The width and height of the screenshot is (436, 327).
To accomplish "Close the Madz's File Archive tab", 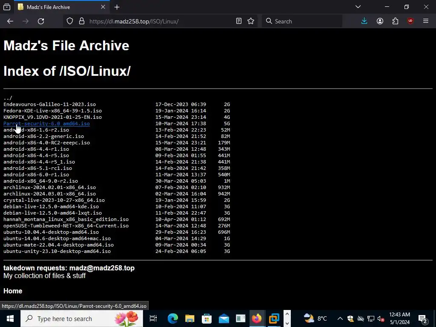I will 103,7.
